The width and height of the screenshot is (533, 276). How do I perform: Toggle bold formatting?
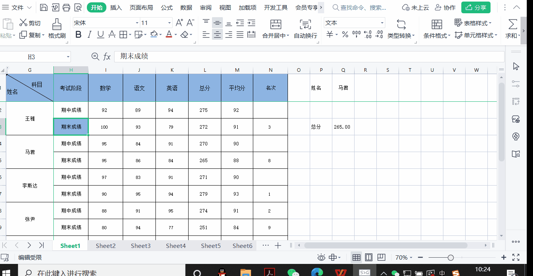tap(78, 35)
